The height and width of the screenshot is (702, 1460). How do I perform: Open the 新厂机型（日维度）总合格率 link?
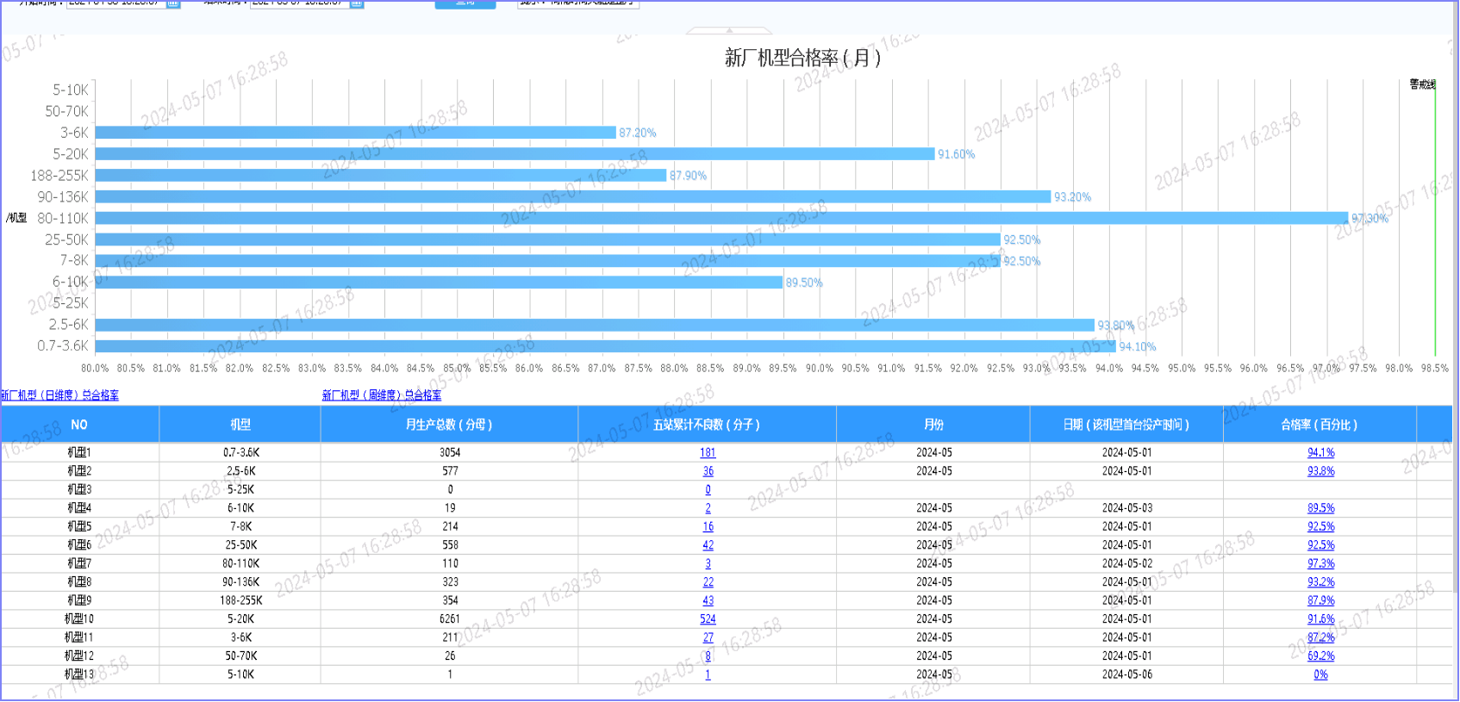point(59,395)
